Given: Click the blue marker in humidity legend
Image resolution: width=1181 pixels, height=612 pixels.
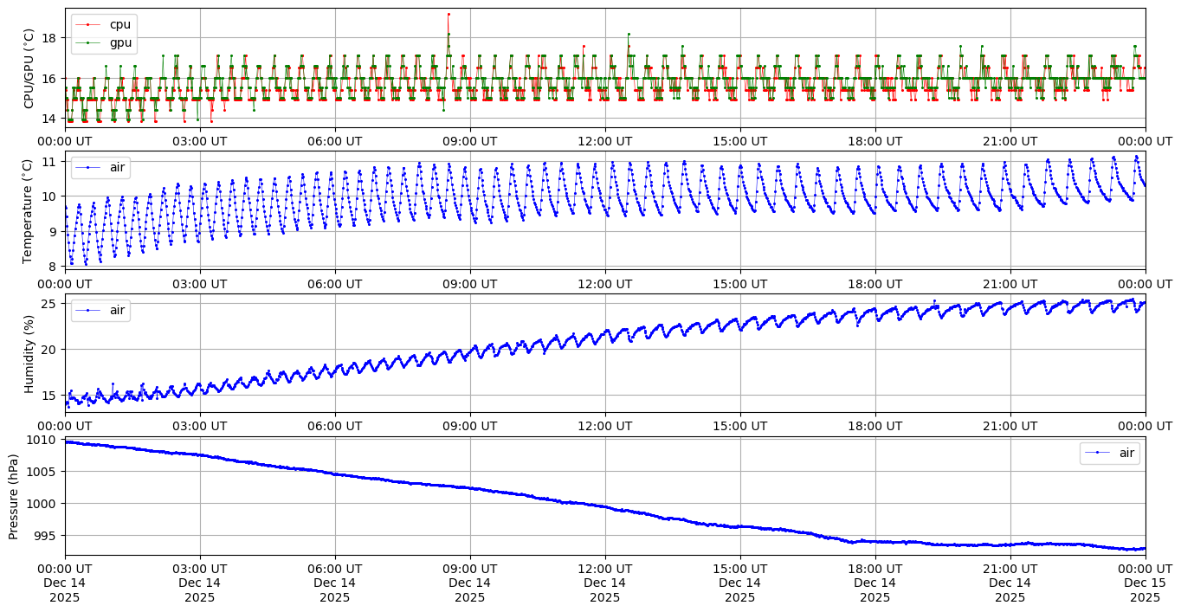Looking at the screenshot, I should (x=87, y=310).
